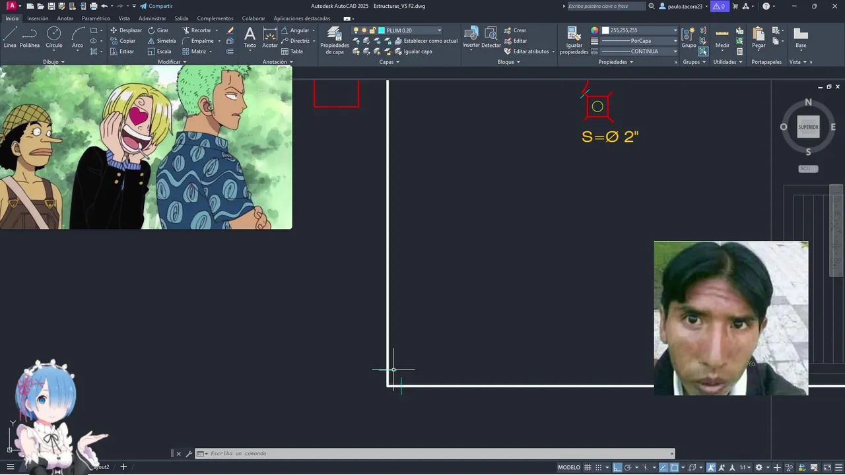Viewport: 845px width, 475px height.
Task: Click the Borrar eraser icon
Action: click(230, 30)
